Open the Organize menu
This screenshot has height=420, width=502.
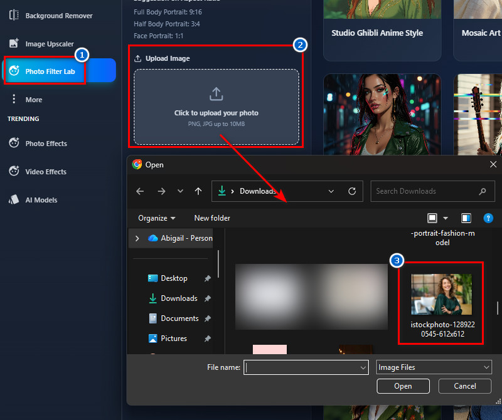click(x=157, y=218)
